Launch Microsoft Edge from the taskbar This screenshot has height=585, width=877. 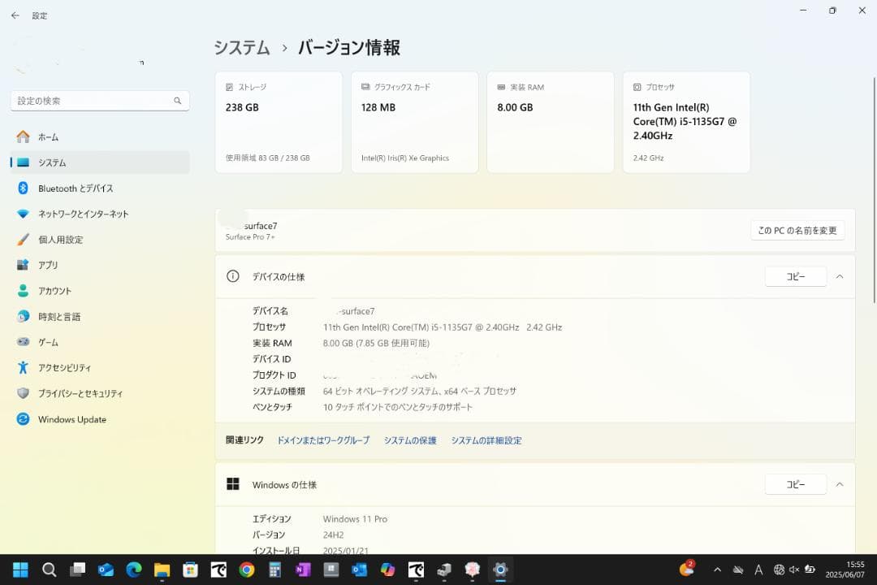point(134,570)
